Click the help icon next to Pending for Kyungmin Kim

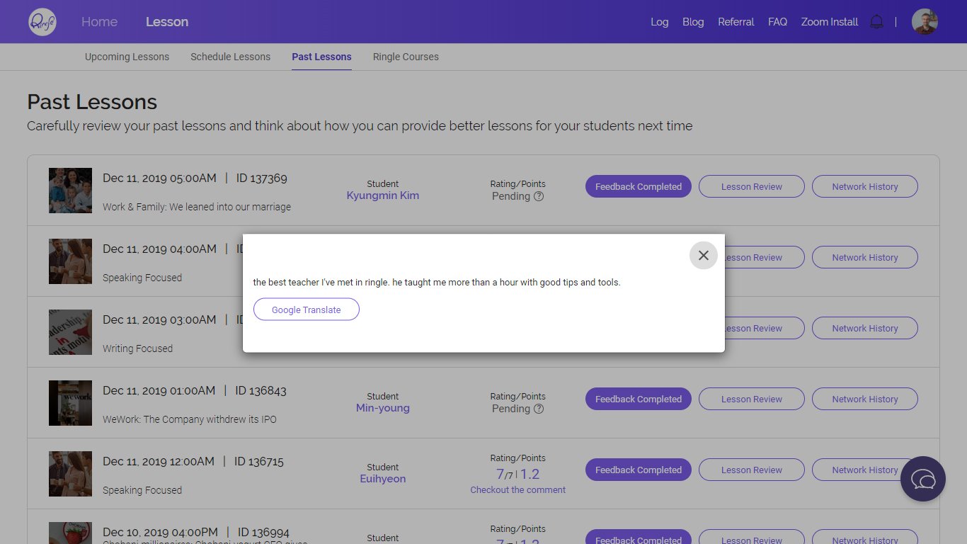[539, 196]
